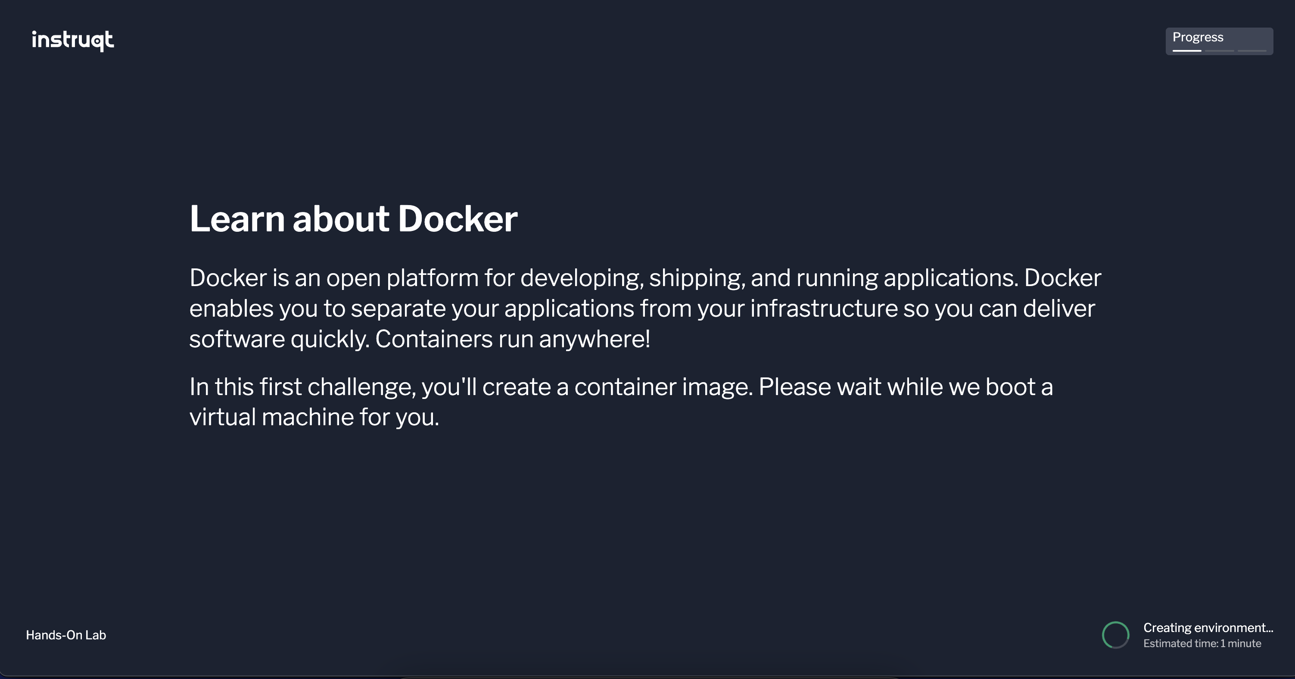The width and height of the screenshot is (1295, 679).
Task: Click first sentence 'Docker is an open platform'
Action: [x=334, y=278]
